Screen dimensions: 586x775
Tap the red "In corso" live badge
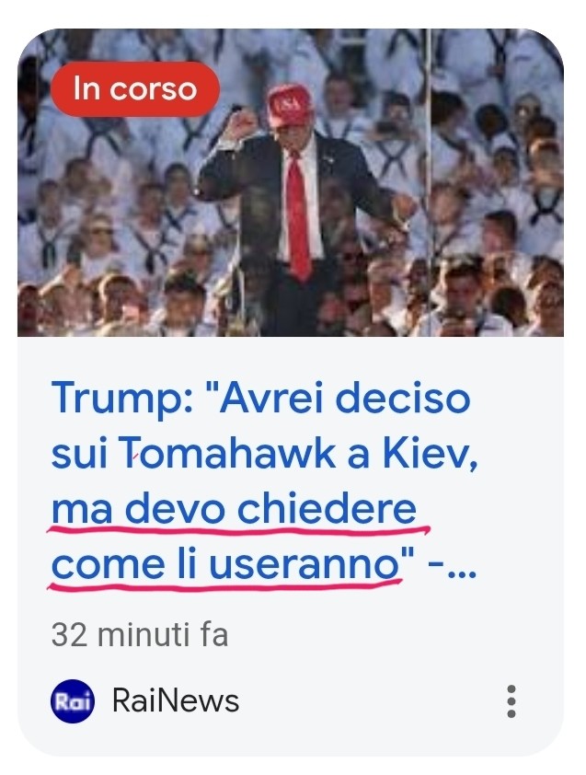click(135, 89)
